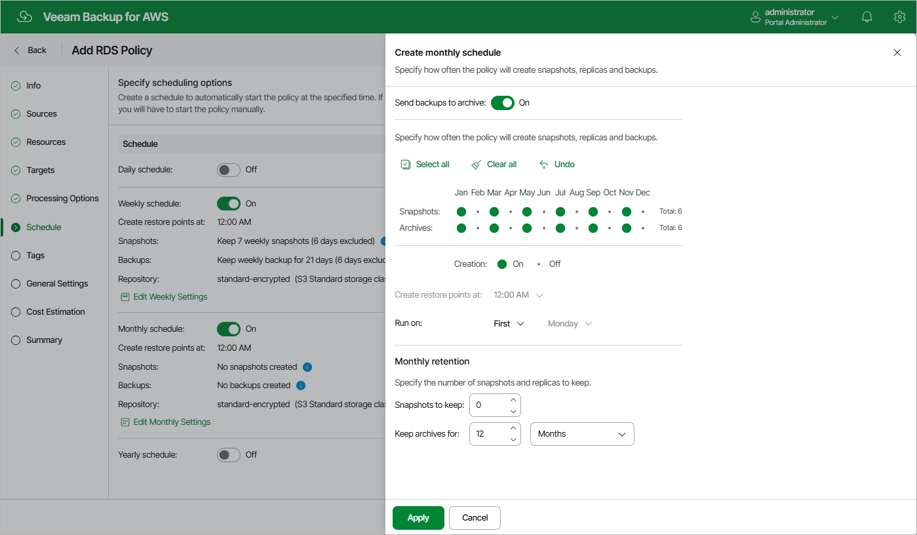Enable the Daily schedule switch
This screenshot has width=917, height=535.
click(x=229, y=170)
